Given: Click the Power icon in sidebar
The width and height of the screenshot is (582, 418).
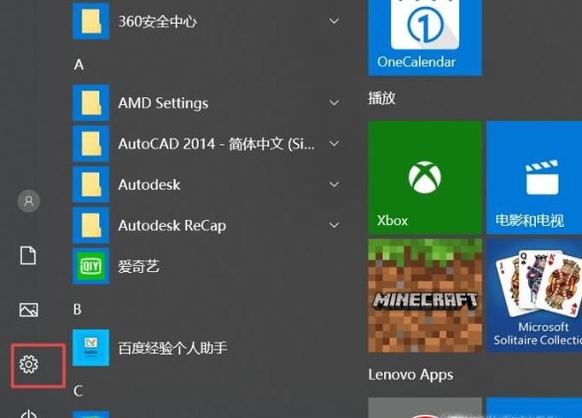Looking at the screenshot, I should point(28,414).
